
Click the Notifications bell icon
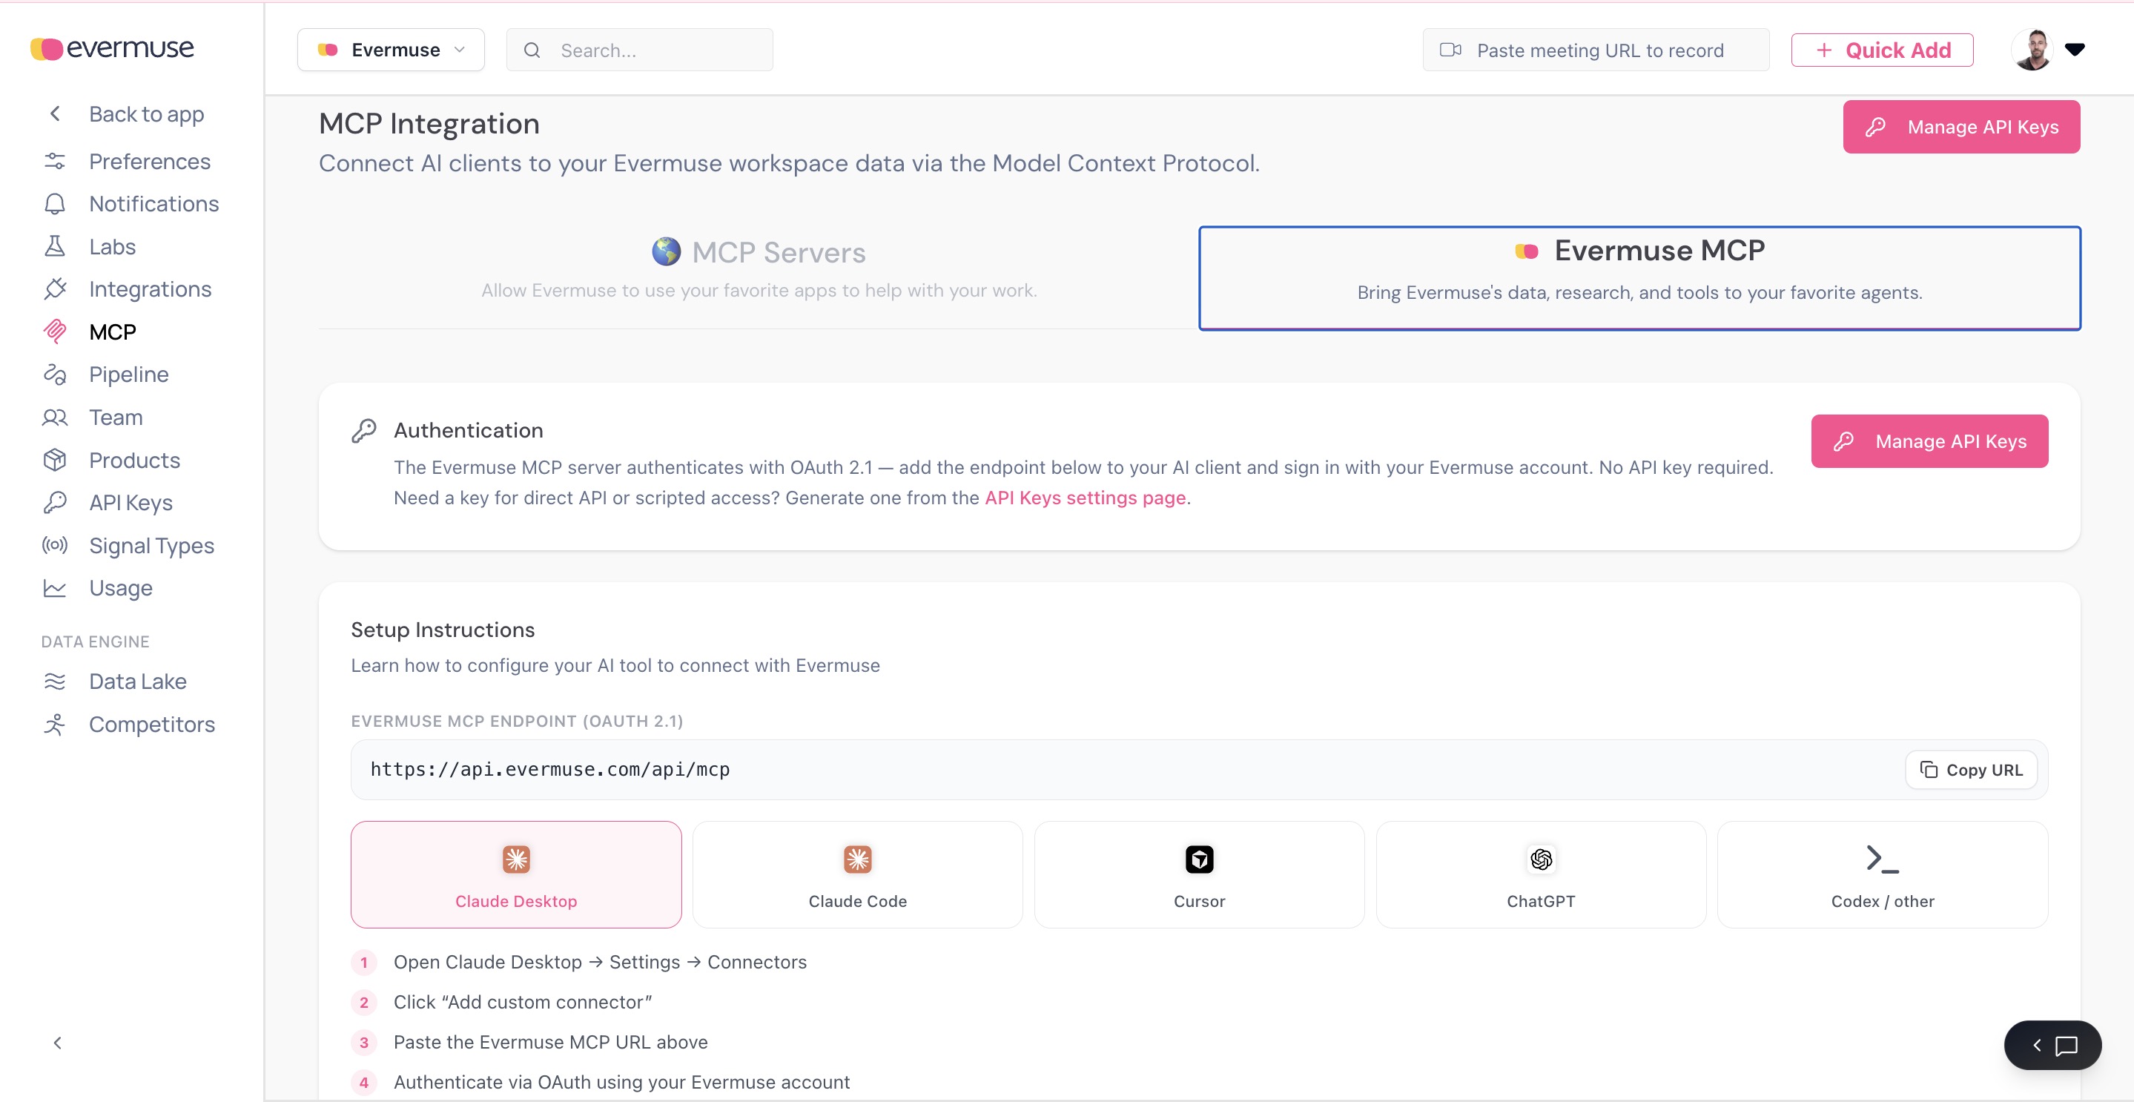coord(55,203)
